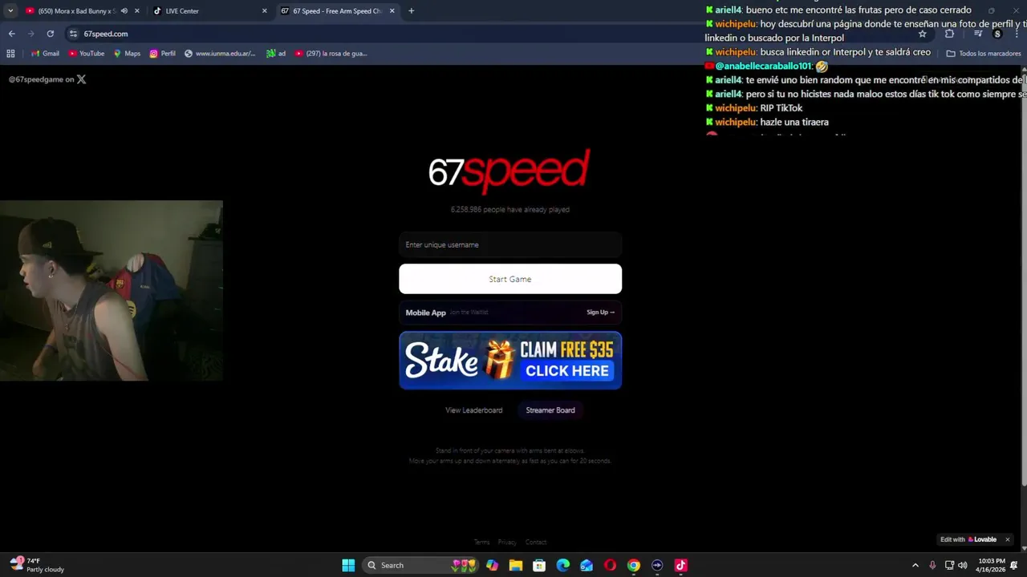Open Microsoft Store from the taskbar
Image resolution: width=1027 pixels, height=577 pixels.
(x=539, y=565)
